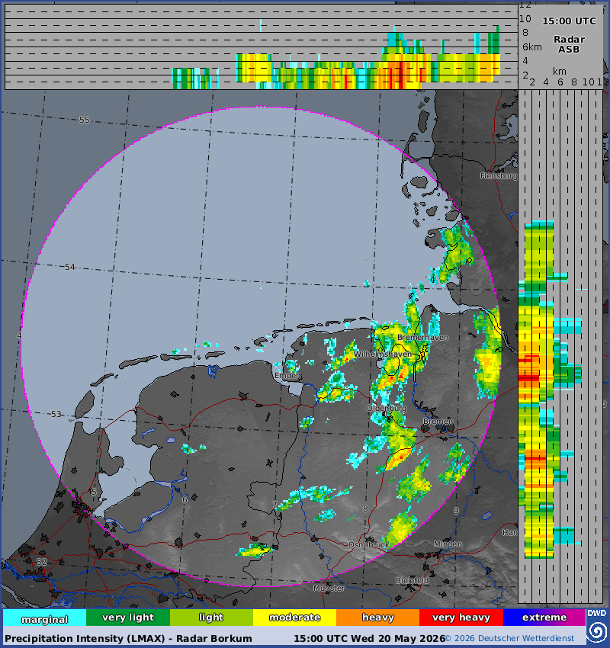Click the Münster city label

tap(329, 588)
